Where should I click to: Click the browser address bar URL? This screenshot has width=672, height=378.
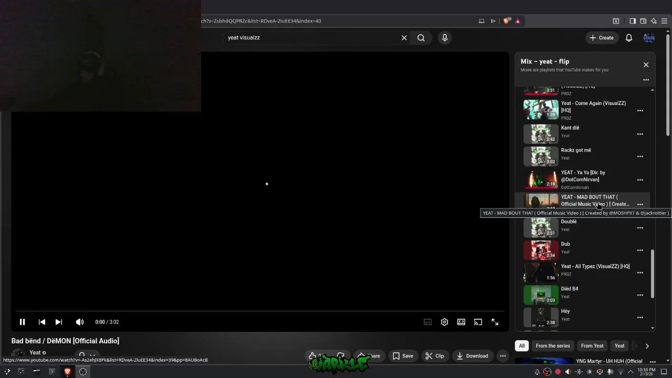pos(261,21)
